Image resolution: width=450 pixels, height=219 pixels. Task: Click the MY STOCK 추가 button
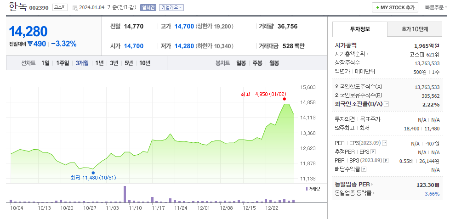(x=395, y=7)
